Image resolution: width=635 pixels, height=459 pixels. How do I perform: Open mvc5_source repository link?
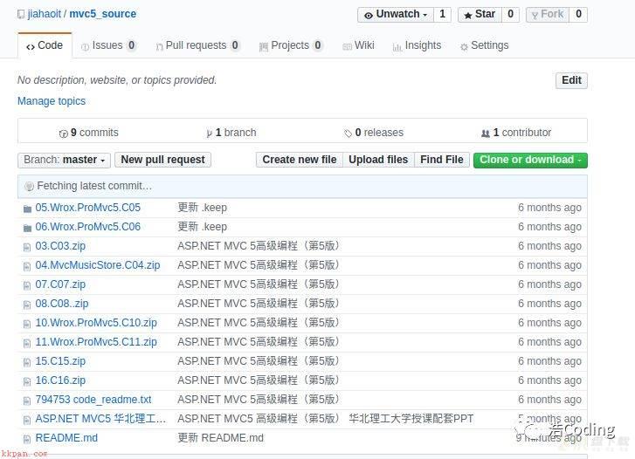click(x=102, y=14)
